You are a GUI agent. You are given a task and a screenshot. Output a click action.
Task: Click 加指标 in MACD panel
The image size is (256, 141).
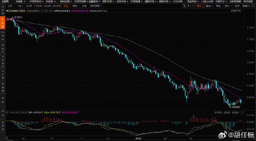[227, 112]
